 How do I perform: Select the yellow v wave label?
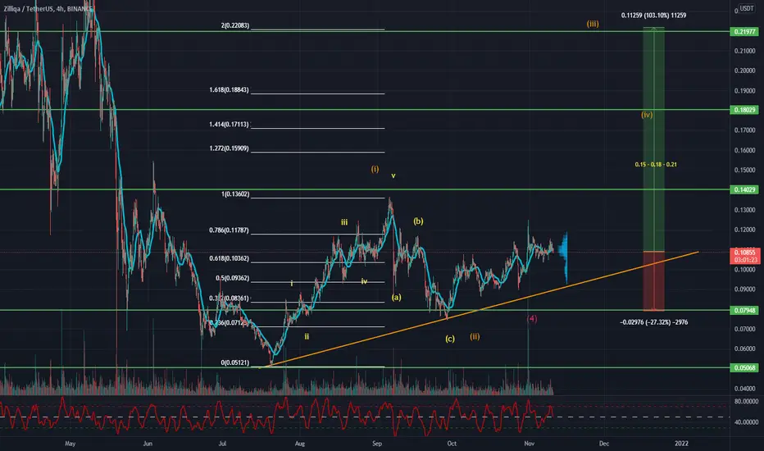pos(393,175)
